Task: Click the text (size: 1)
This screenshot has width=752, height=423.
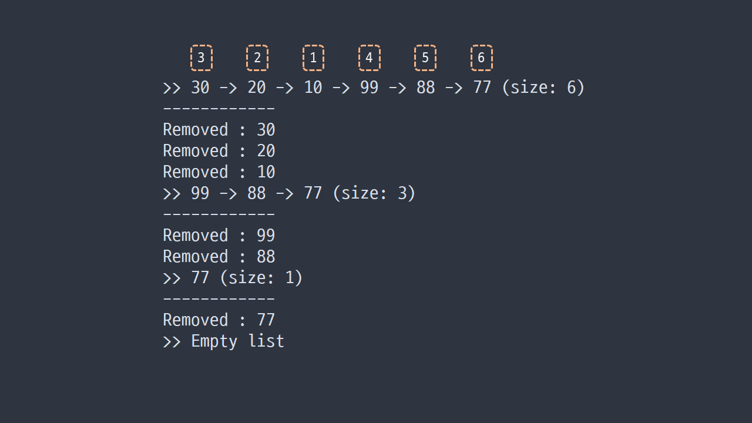Action: click(261, 278)
